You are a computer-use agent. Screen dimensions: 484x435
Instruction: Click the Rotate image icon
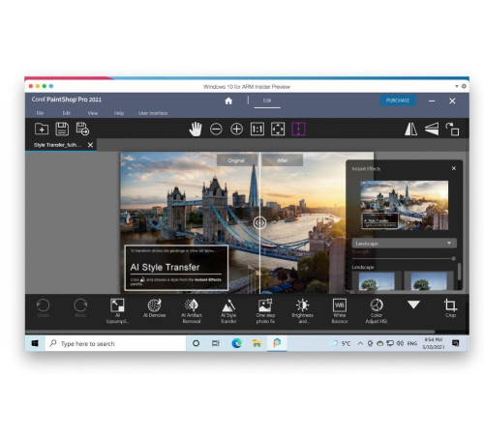point(452,130)
